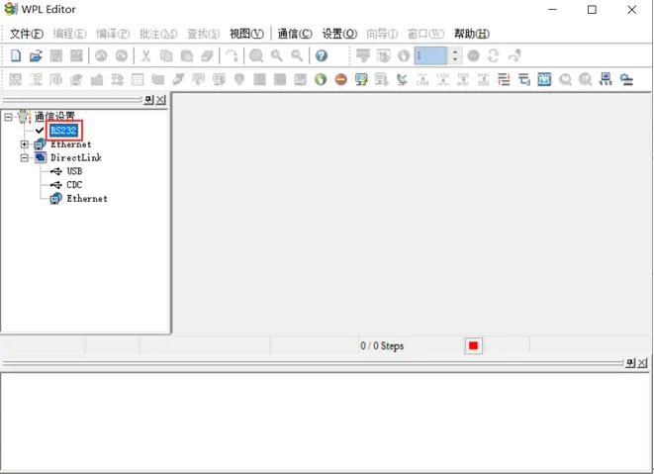This screenshot has width=654, height=474.
Task: Select the 通信设置 root node label
Action: (54, 116)
